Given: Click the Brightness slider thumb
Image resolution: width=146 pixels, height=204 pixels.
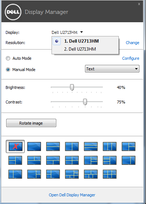Looking at the screenshot, I should [72, 87].
